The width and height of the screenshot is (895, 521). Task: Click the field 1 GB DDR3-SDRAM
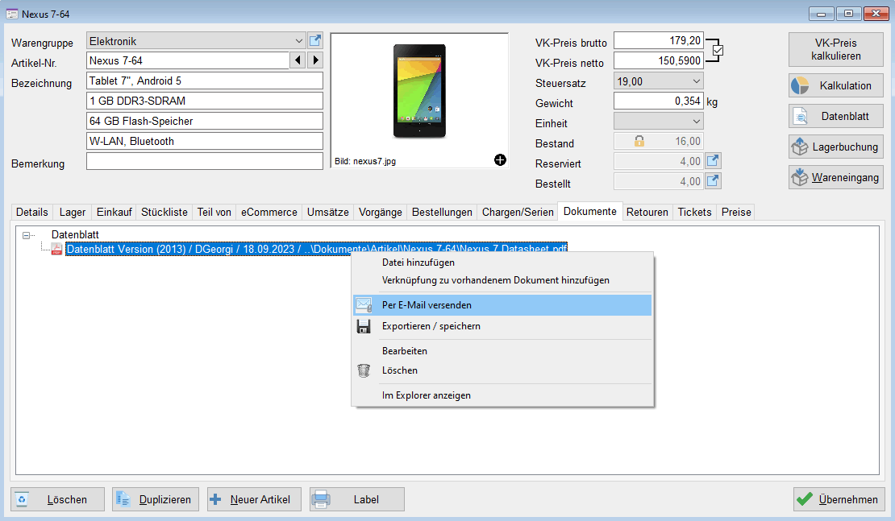(x=204, y=101)
